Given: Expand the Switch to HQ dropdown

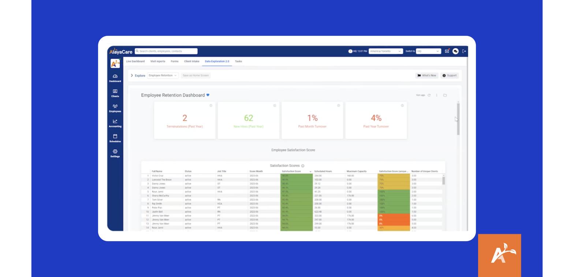Looking at the screenshot, I should point(428,51).
